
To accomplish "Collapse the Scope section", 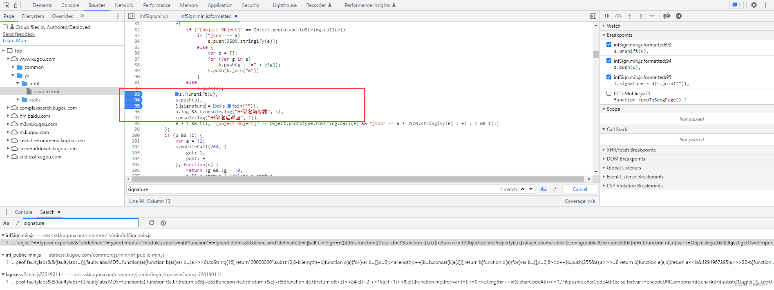I will point(687,109).
